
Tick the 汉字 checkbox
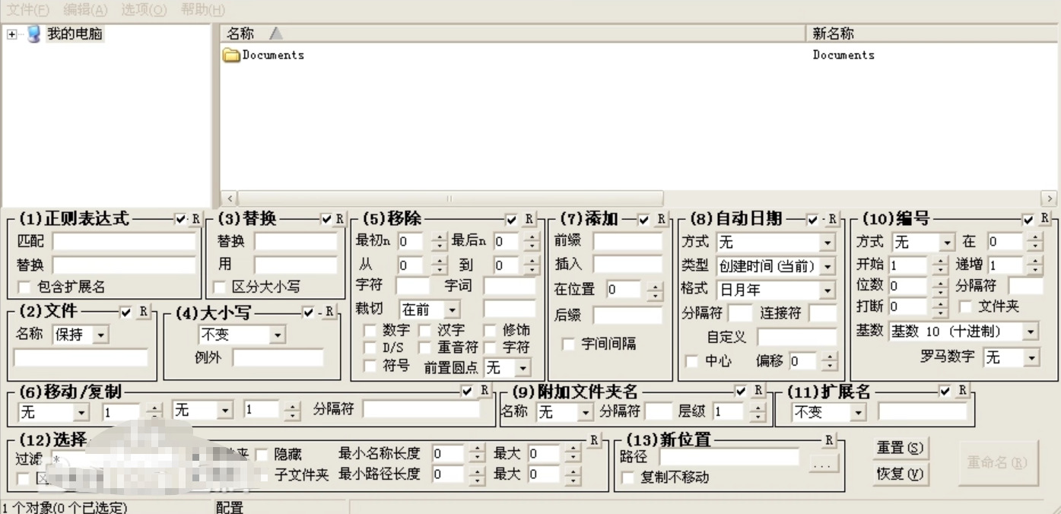(x=424, y=330)
